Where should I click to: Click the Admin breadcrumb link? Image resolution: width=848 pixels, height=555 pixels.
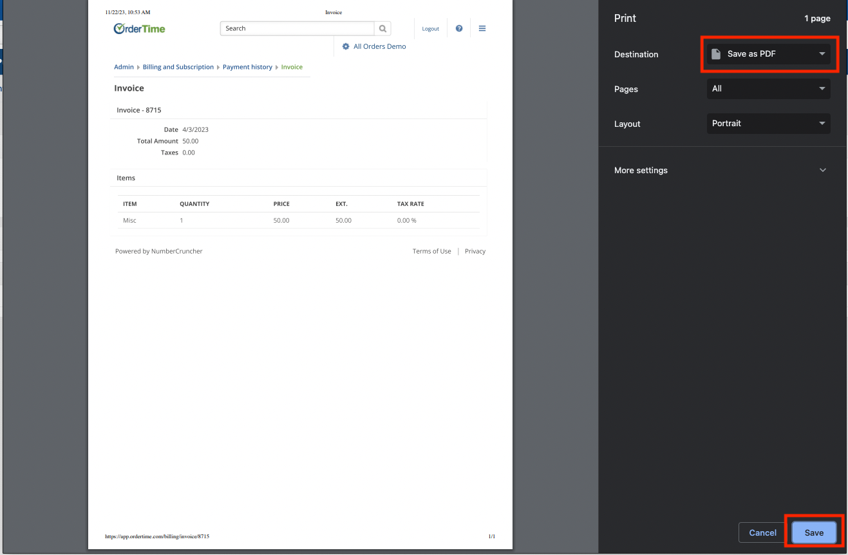124,67
